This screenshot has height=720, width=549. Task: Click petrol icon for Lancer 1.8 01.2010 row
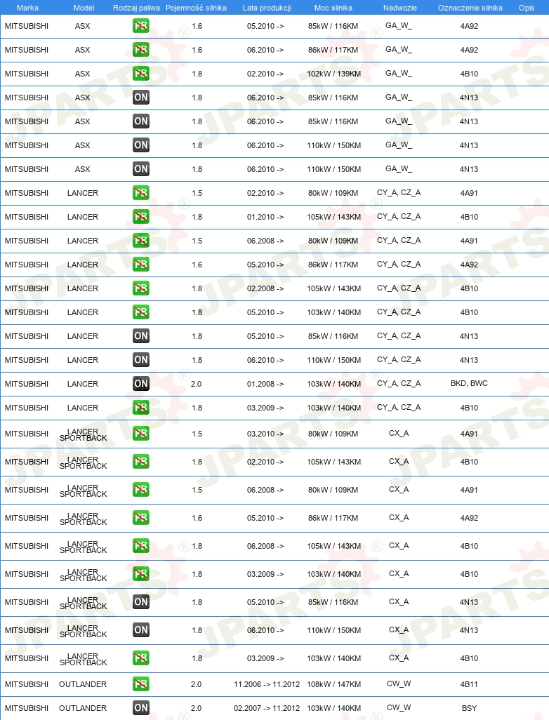pyautogui.click(x=140, y=217)
